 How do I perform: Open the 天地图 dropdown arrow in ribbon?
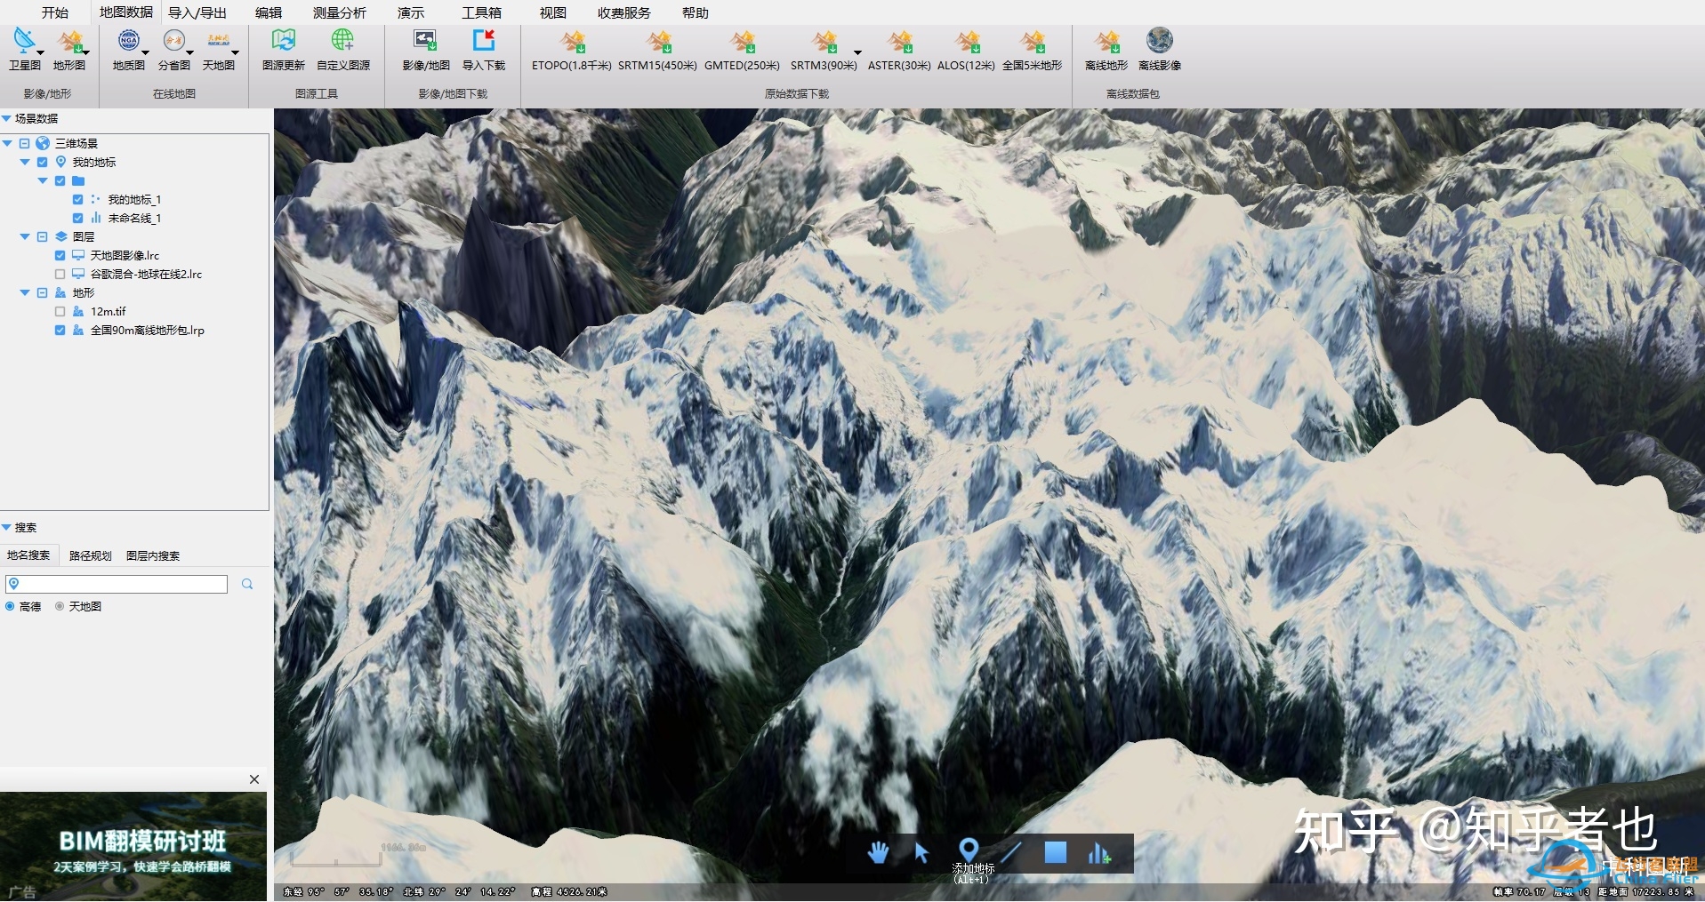point(235,53)
